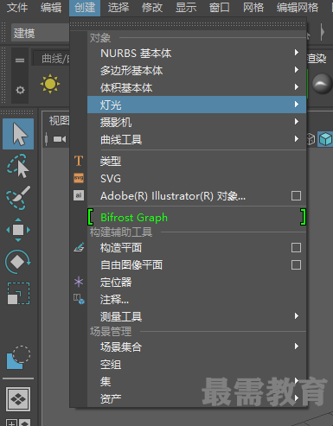This screenshot has height=426, width=333.
Task: Choose the Paint Selection tool
Action: pos(18,198)
